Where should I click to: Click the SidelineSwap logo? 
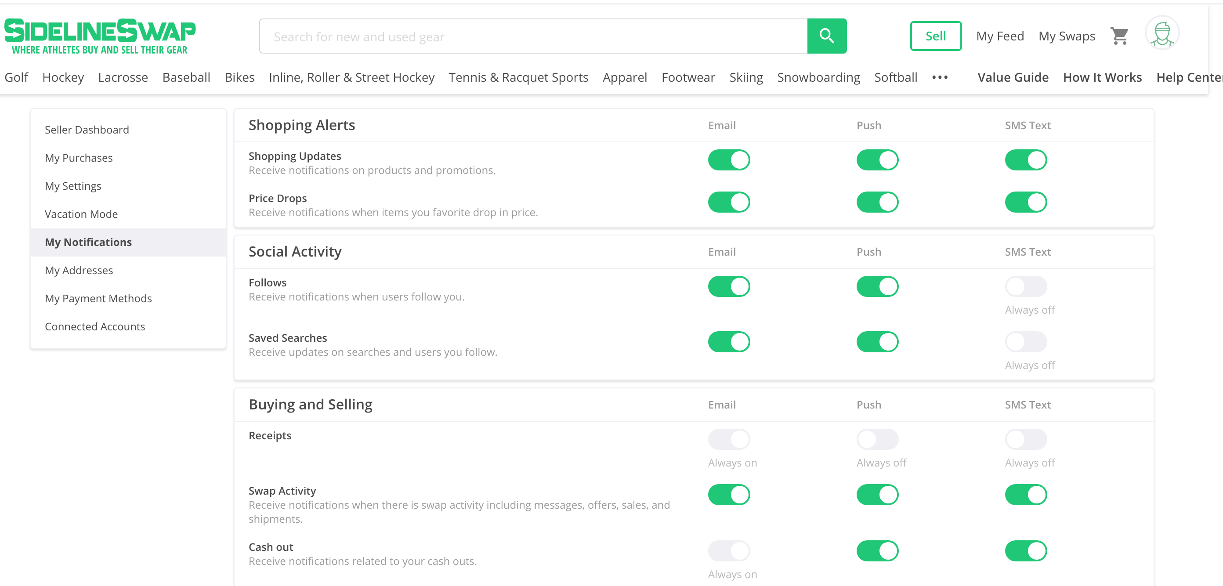[100, 36]
